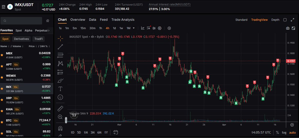Toggle XRP favorite star
The image size is (299, 138).
pyautogui.click(x=2, y=100)
